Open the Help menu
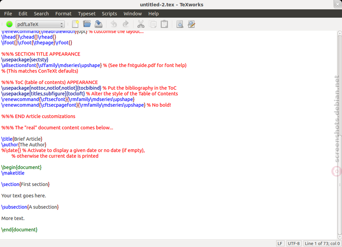The width and height of the screenshot is (342, 247). [153, 14]
